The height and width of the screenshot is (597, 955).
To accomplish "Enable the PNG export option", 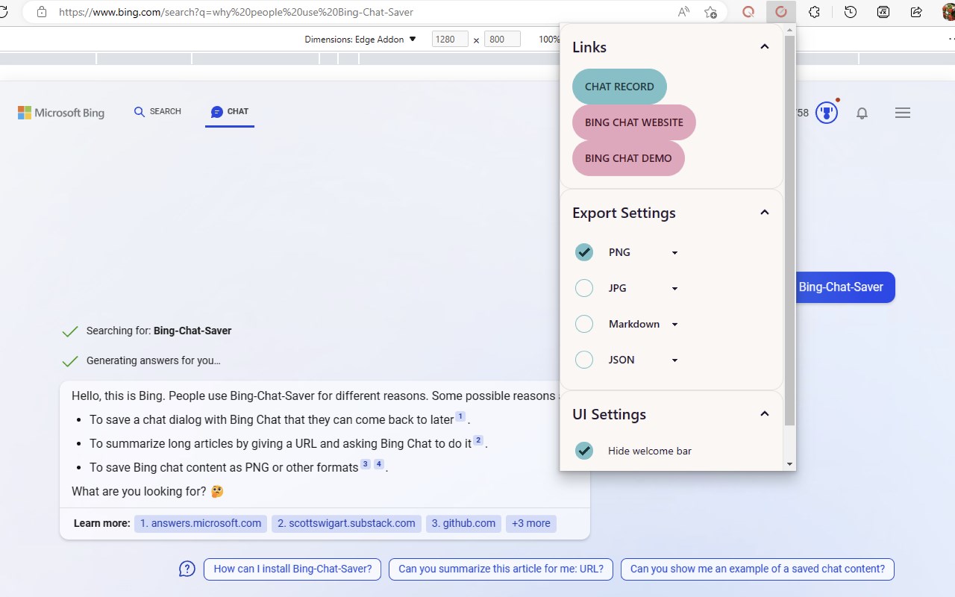I will tap(584, 252).
